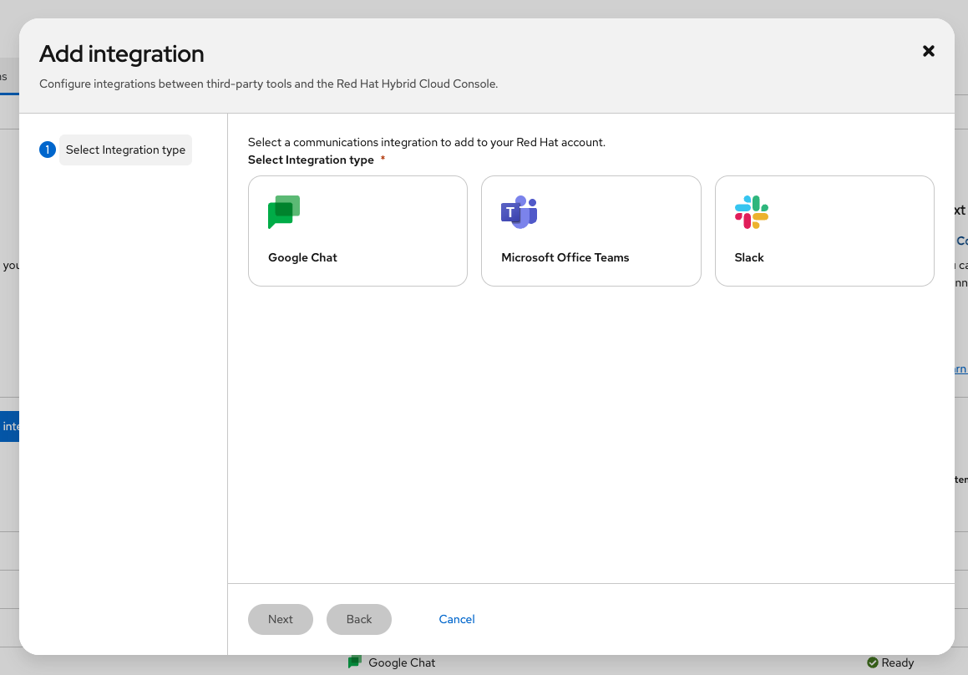This screenshot has width=968, height=675.
Task: Click the Google Chat logo in the tile
Action: click(284, 212)
